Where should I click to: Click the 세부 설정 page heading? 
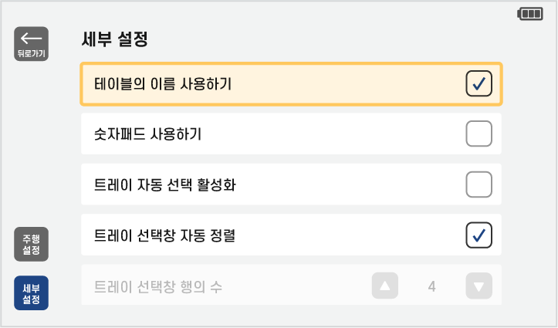coord(114,39)
